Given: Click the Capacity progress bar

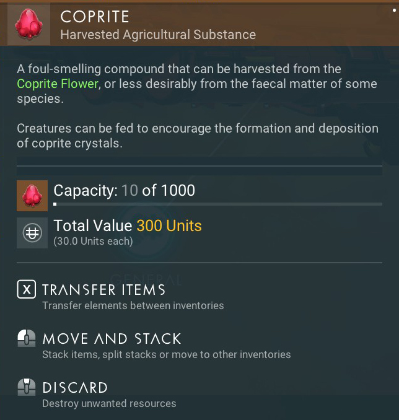Looking at the screenshot, I should [x=217, y=204].
